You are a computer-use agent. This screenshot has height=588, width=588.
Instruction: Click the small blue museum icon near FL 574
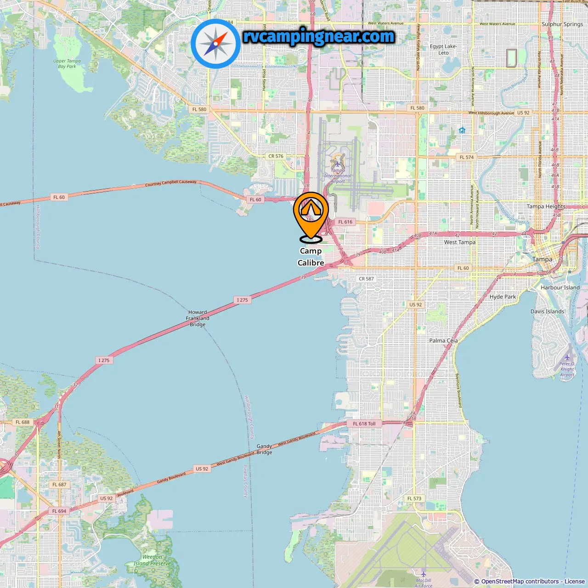(462, 130)
